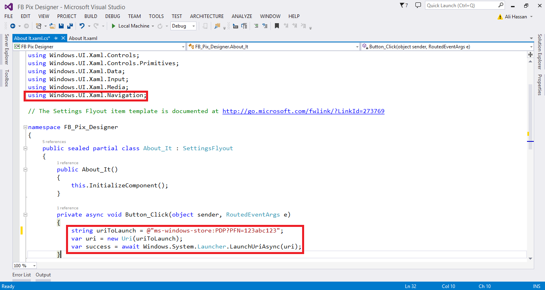
Task: Comment out the selected lines icon
Action: 256,26
